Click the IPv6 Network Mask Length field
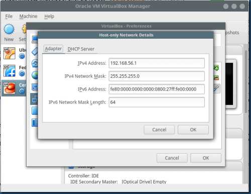 157,102
